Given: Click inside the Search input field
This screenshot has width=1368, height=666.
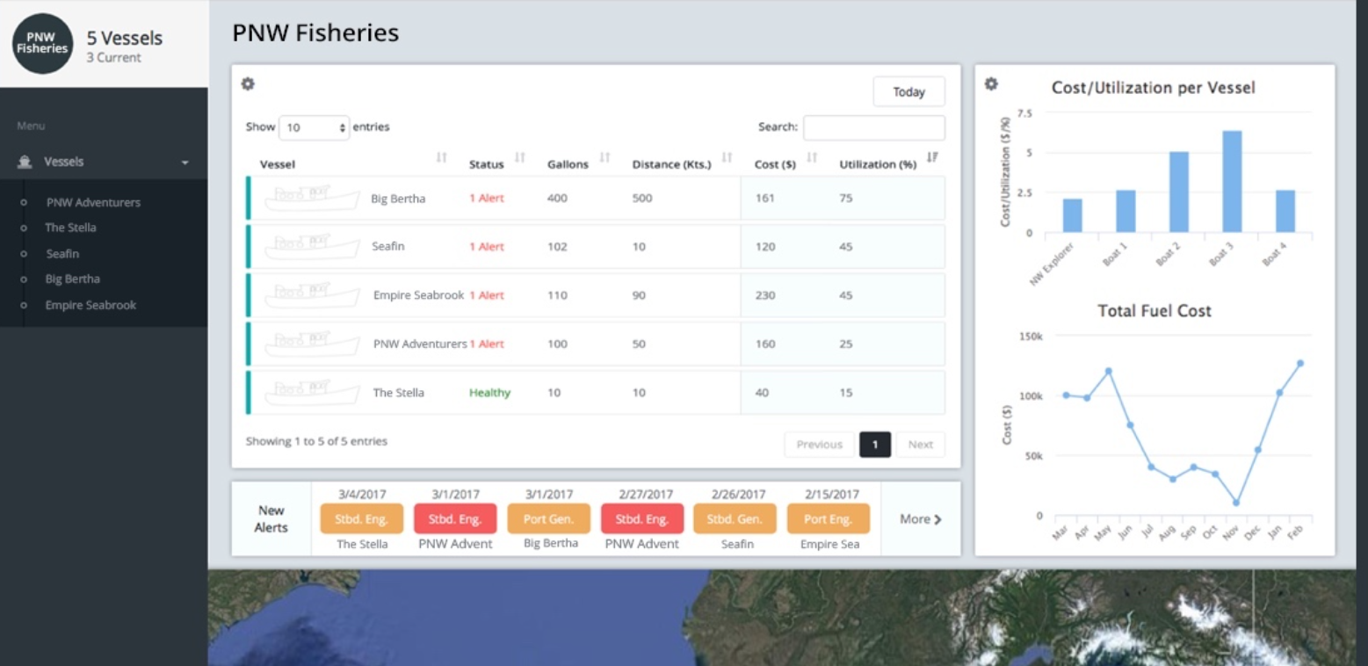Looking at the screenshot, I should (x=873, y=127).
